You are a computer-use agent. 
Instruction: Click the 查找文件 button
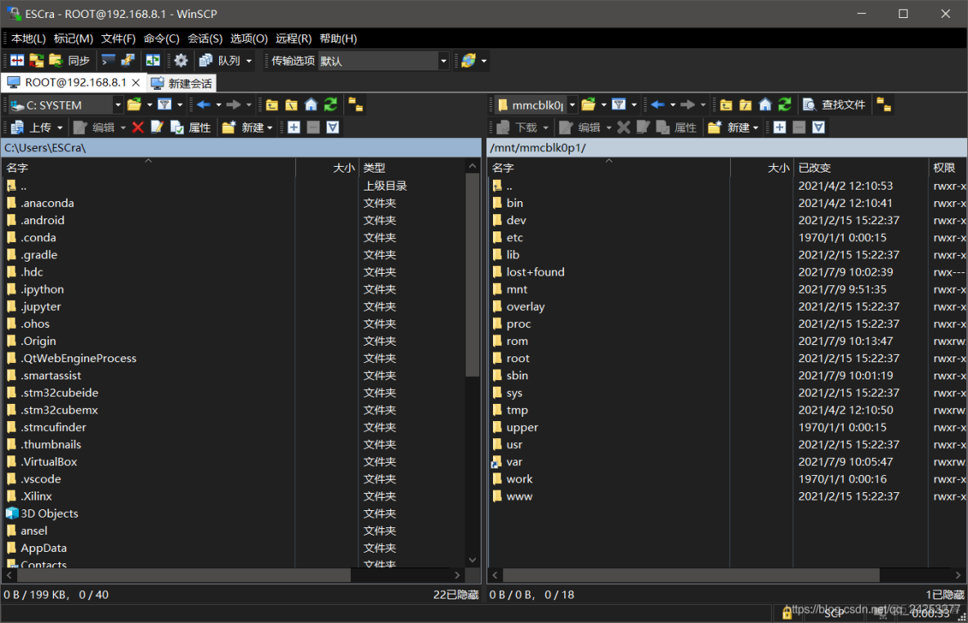[x=834, y=105]
